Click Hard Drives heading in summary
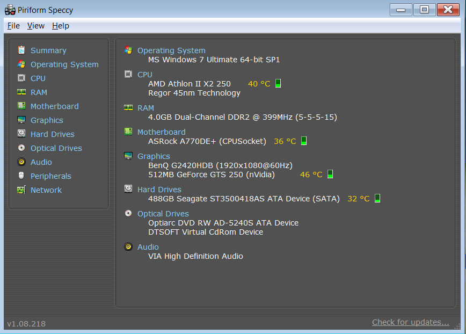This screenshot has height=334, width=466. (159, 190)
